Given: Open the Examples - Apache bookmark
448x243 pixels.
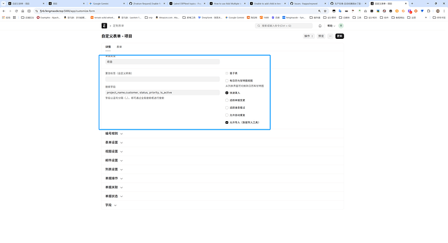Looking at the screenshot, I should coord(48,17).
